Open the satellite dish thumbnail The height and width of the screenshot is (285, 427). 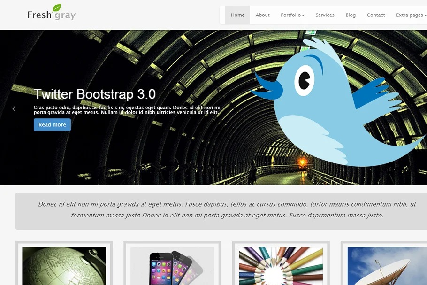tap(387, 266)
